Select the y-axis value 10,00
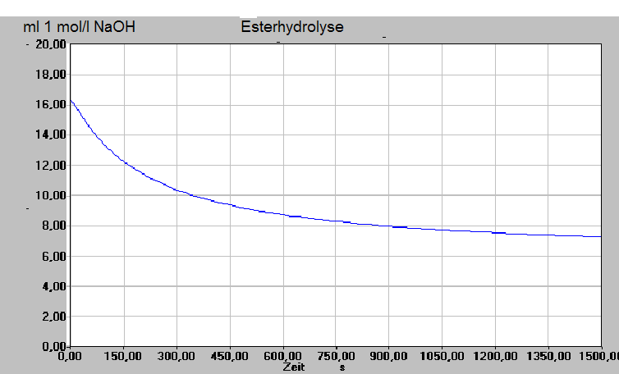 51,195
